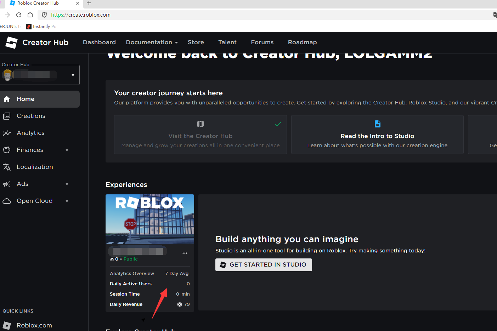Screen dimensions: 497x331
Task: Open the Forums nav item
Action: click(262, 42)
